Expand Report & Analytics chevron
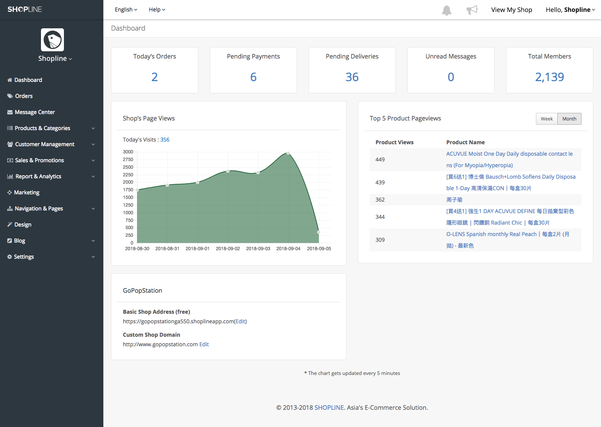The width and height of the screenshot is (601, 427). tap(93, 176)
